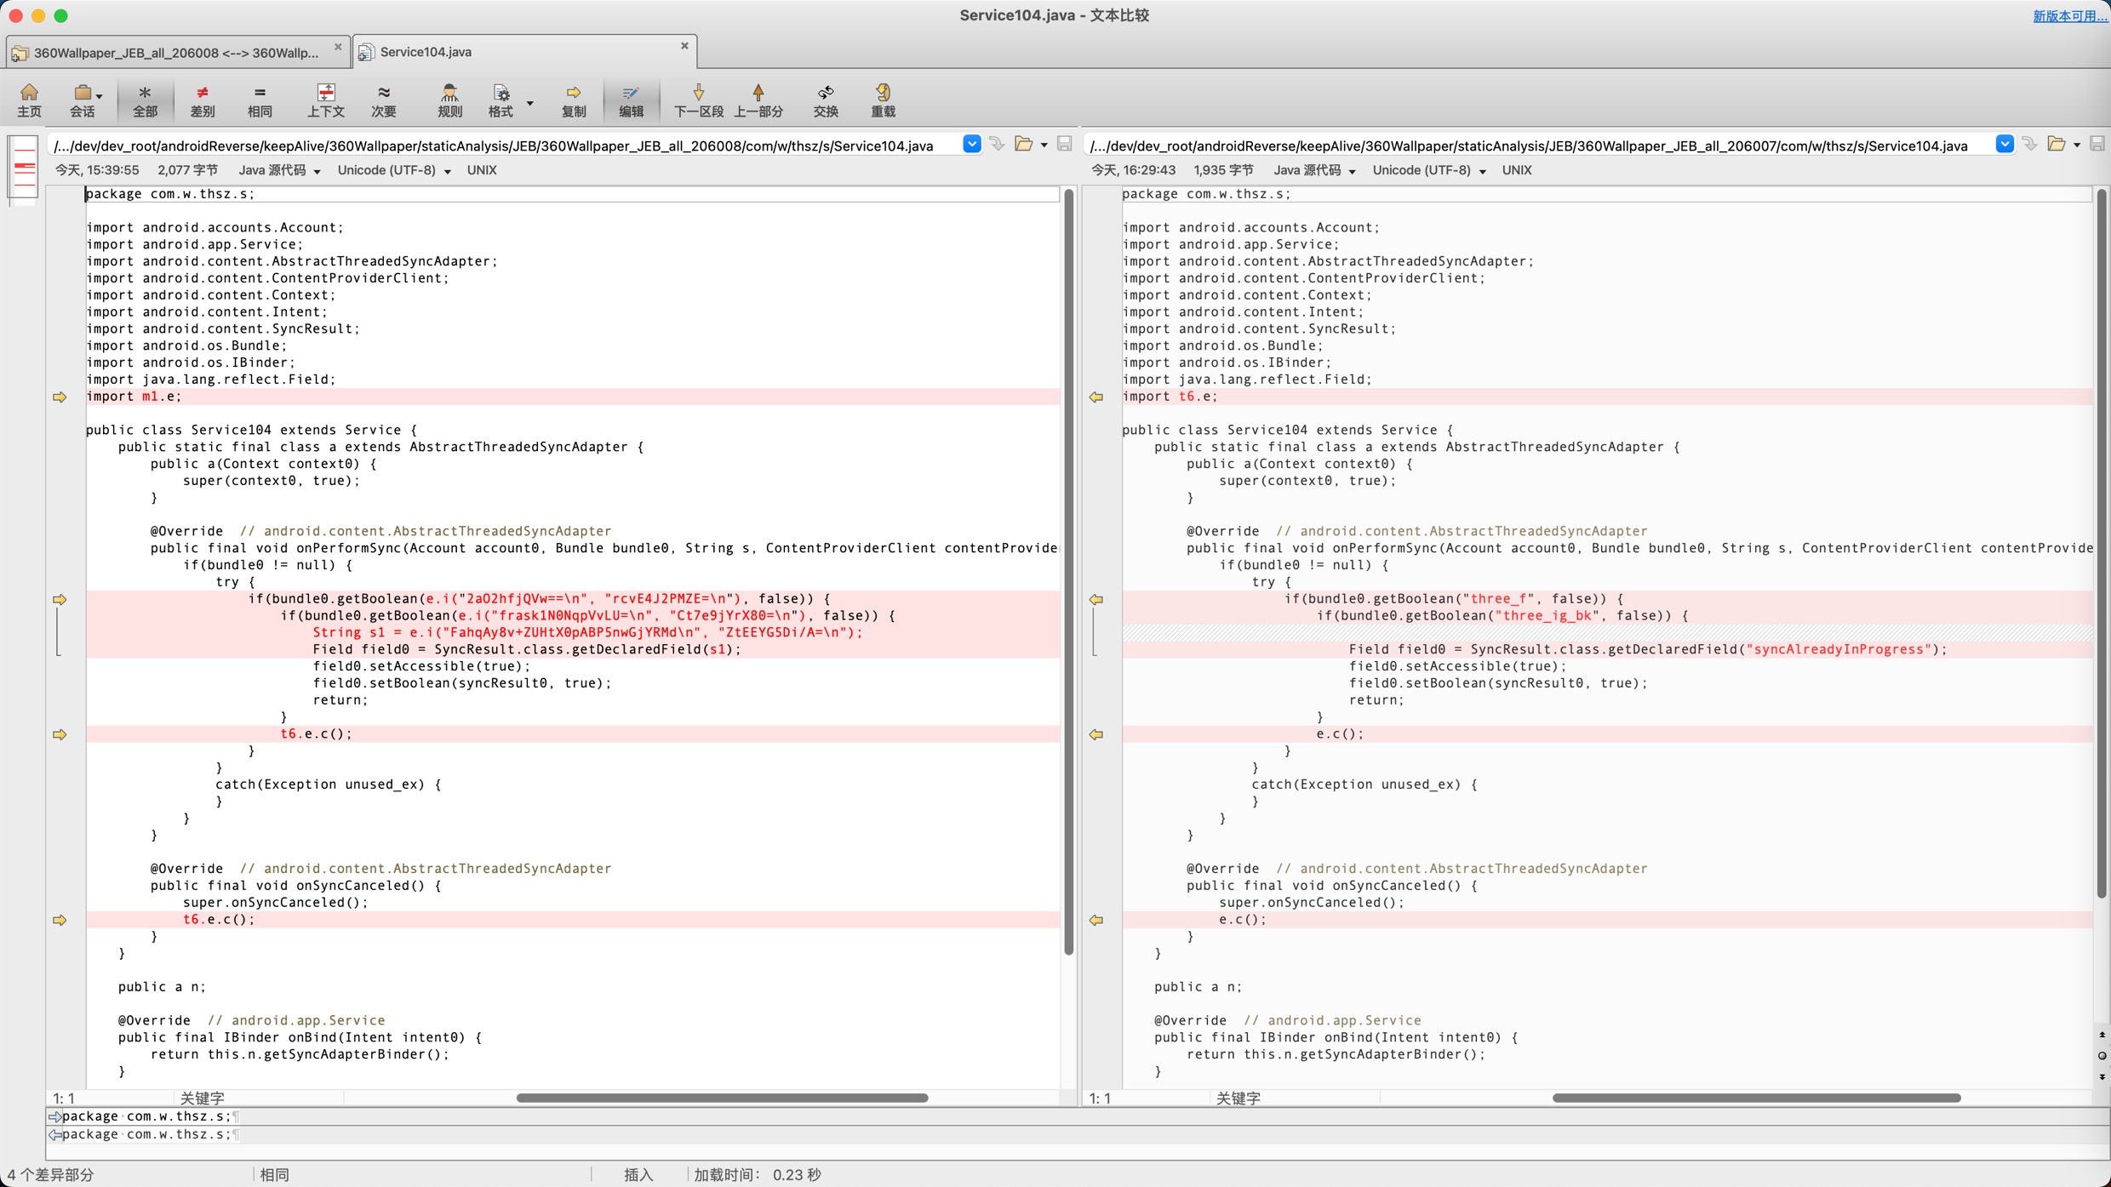Click right line with "syncAlreadyInProgress"
Screen dimensions: 2111x1187
click(1607, 649)
